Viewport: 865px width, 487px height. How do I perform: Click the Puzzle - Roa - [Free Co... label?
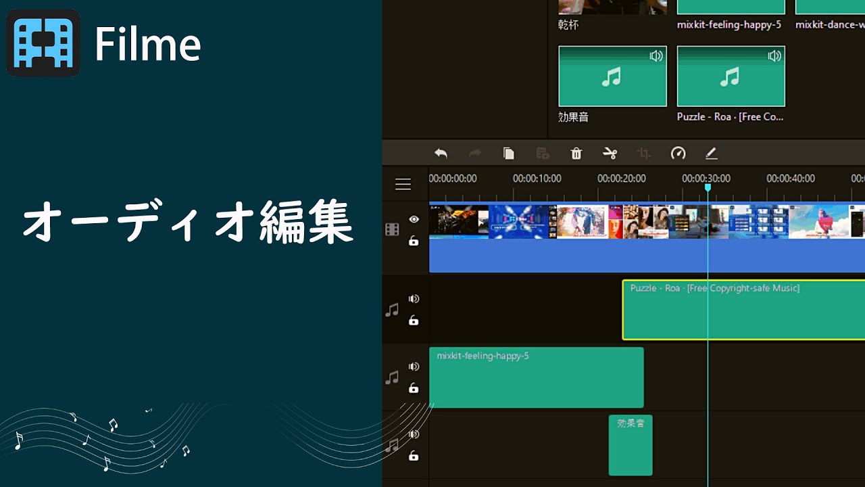click(730, 117)
